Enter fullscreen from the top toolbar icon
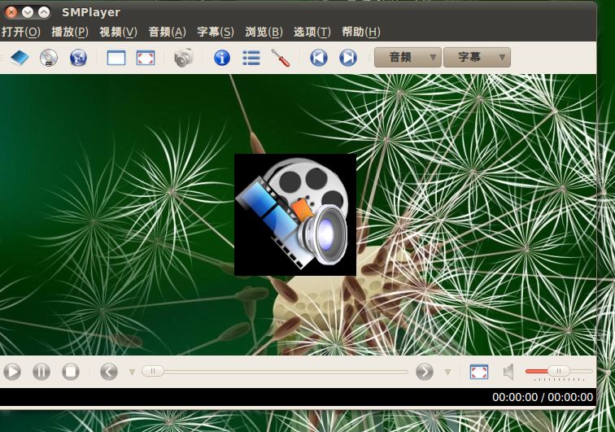 click(146, 58)
